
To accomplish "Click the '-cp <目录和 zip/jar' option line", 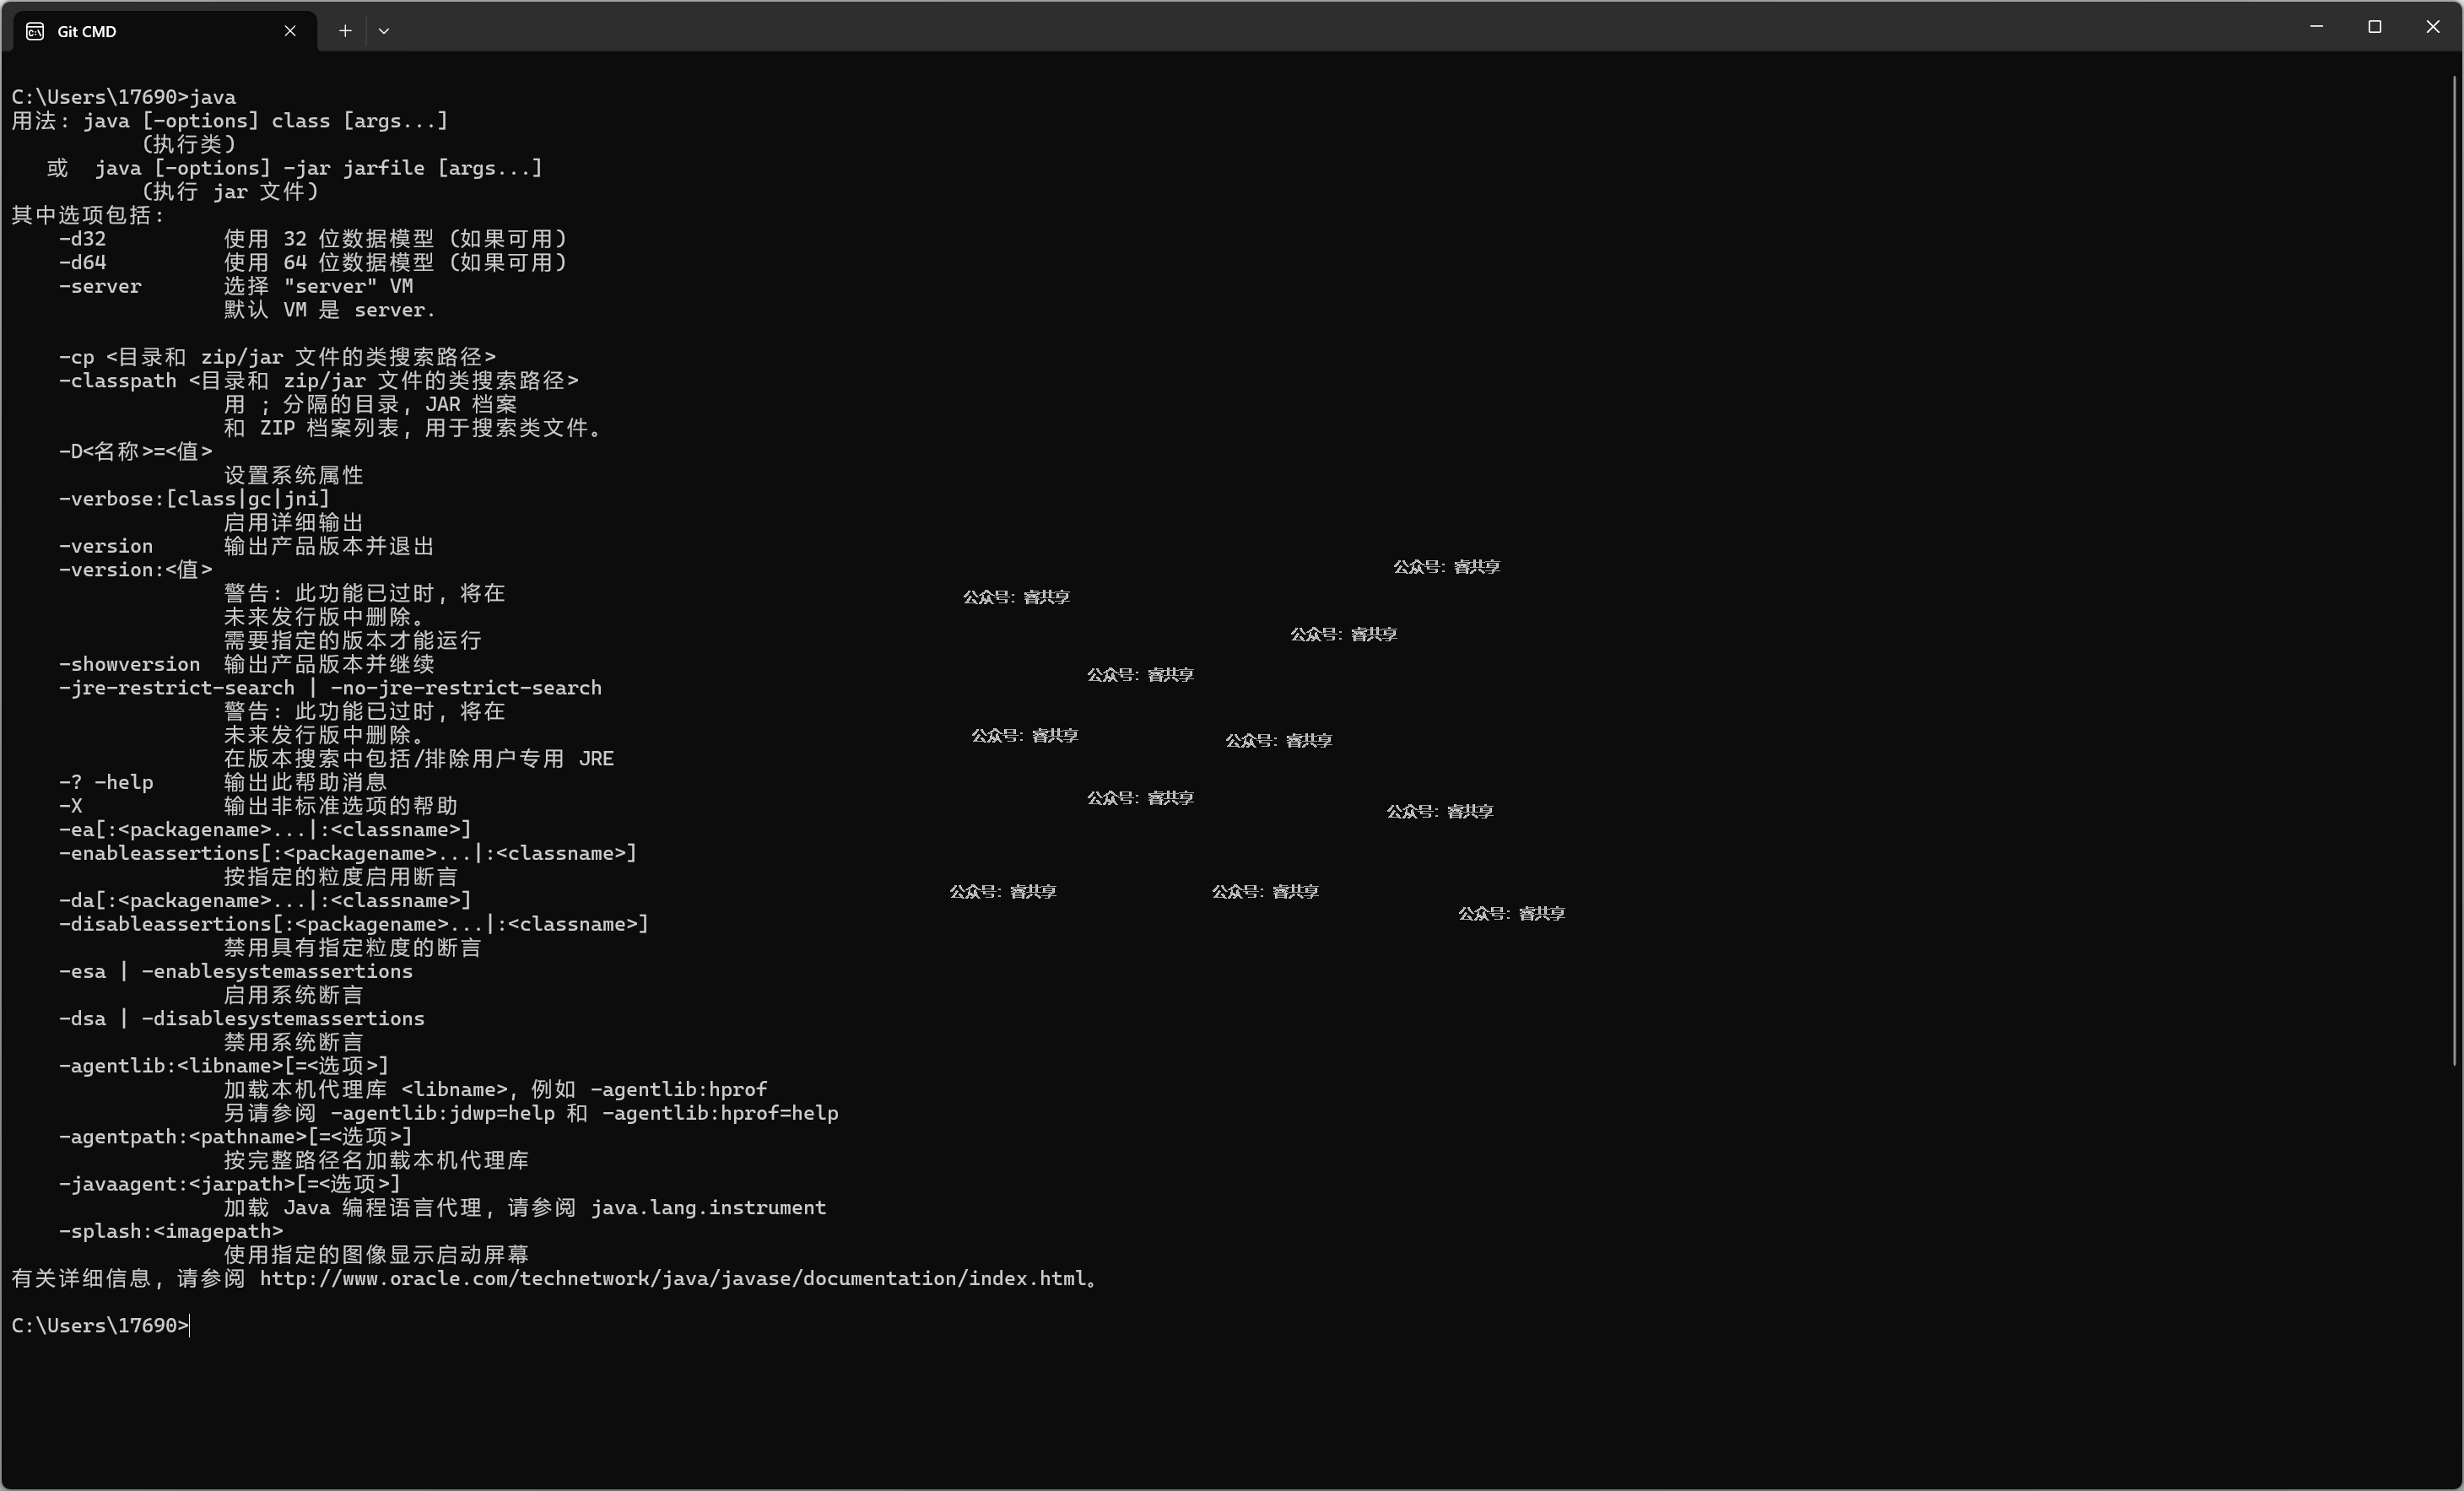I will click(277, 357).
